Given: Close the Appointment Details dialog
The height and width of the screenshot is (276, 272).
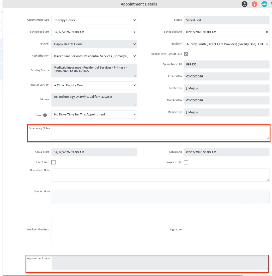Looking at the screenshot, I should coord(271,3).
